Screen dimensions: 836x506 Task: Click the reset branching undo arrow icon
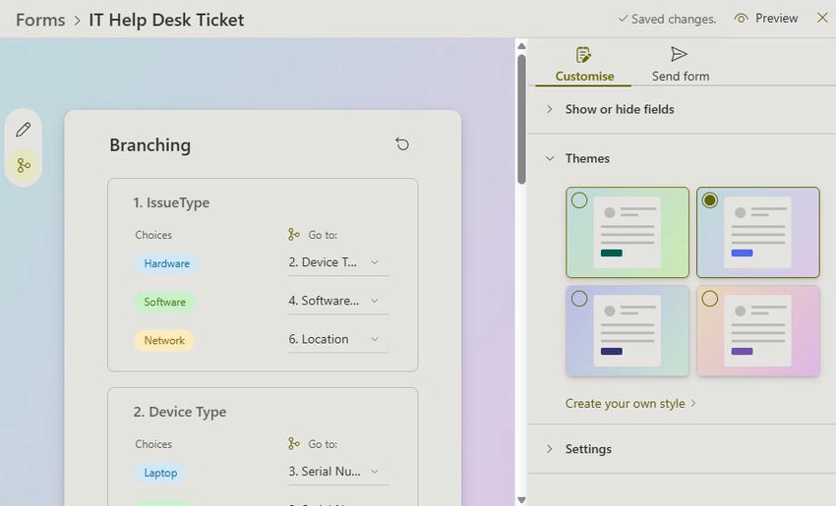402,143
